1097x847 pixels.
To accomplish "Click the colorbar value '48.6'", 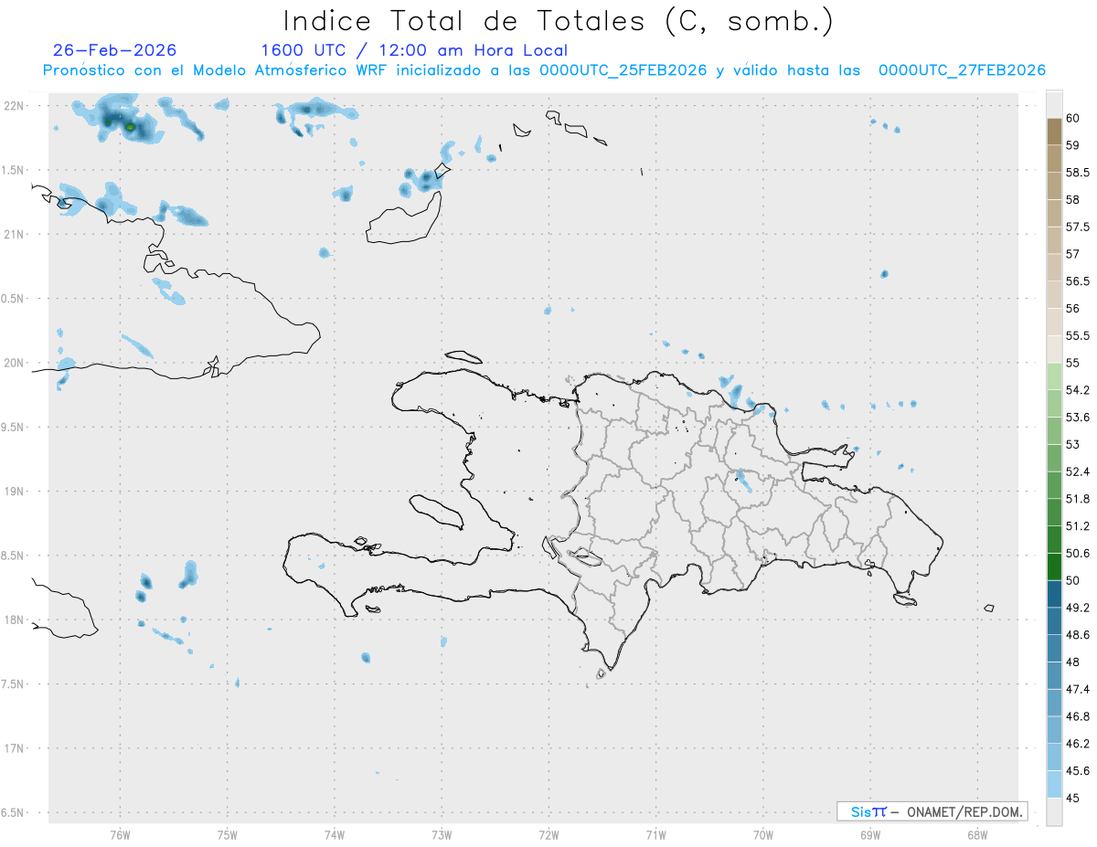I will pyautogui.click(x=1078, y=635).
